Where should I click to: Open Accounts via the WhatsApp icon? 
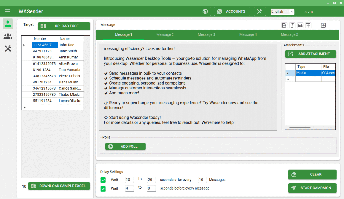[x=220, y=11]
